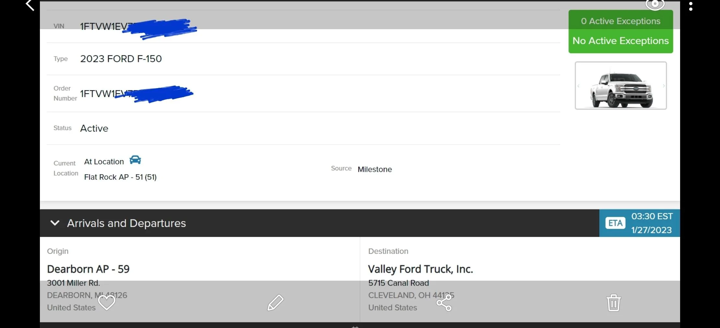Tap the trash delete icon
720x328 pixels.
[x=613, y=303]
